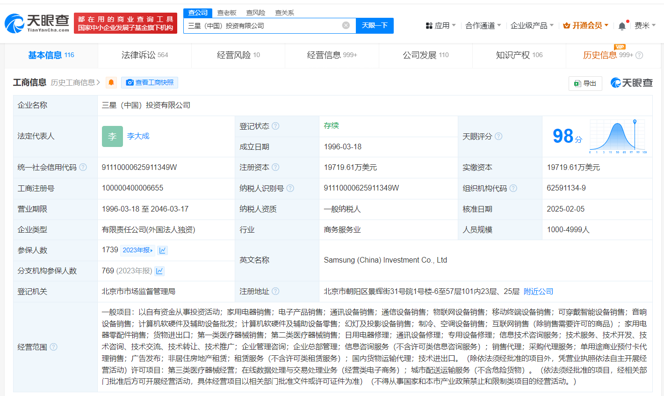This screenshot has height=396, width=664.
Task: Click the 商务服务业 industry value
Action: click(x=342, y=229)
